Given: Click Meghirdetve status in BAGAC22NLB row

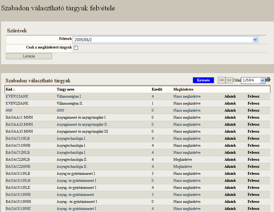Looking at the screenshot, I should coord(183,160).
